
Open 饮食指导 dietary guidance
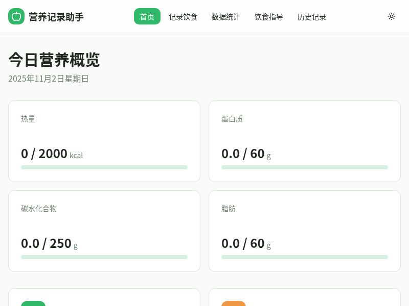269,16
